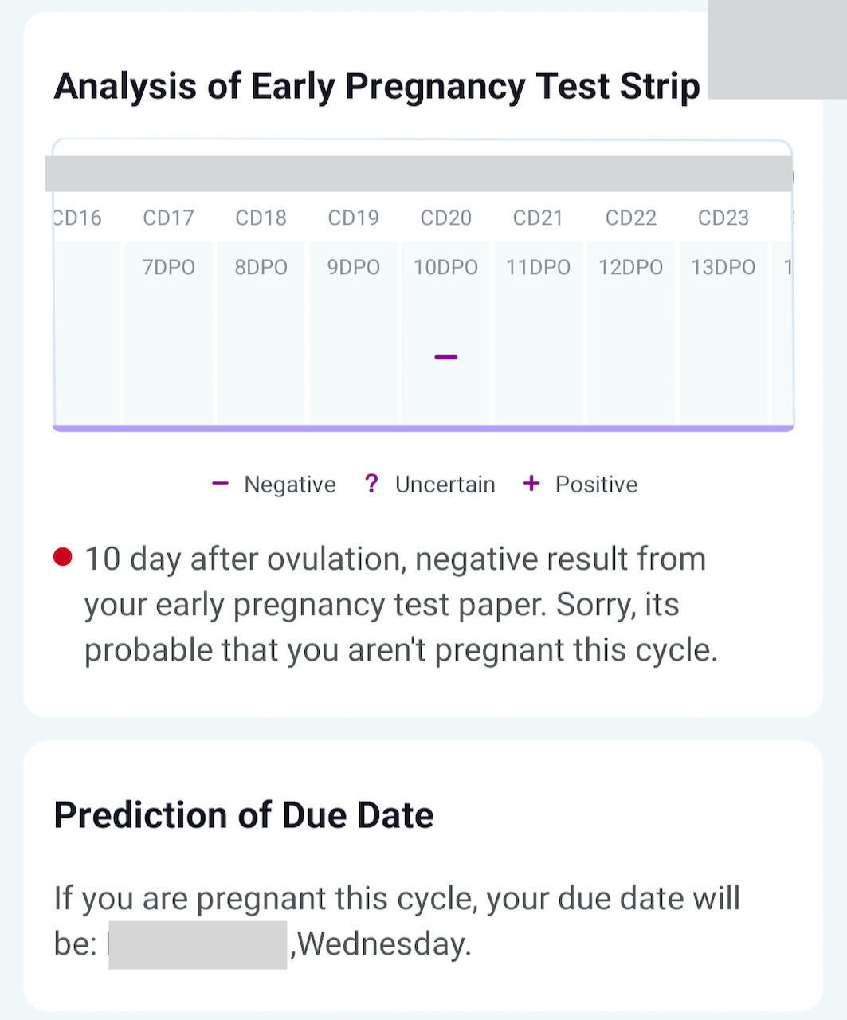
Task: Tap the "Uncertain" legend label text
Action: click(445, 484)
